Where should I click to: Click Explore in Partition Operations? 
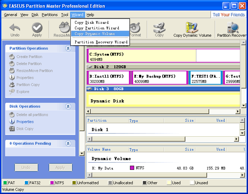[x=23, y=92]
